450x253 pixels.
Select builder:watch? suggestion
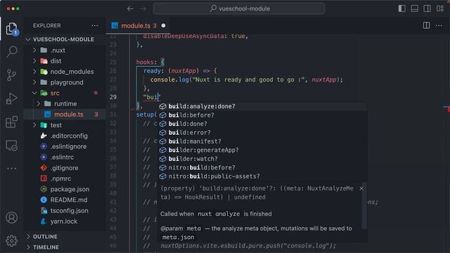[x=262, y=159]
